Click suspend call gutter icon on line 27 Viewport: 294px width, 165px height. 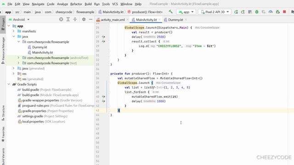[103, 37]
